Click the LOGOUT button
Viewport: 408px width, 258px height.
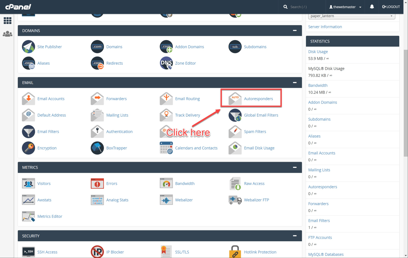pos(391,7)
